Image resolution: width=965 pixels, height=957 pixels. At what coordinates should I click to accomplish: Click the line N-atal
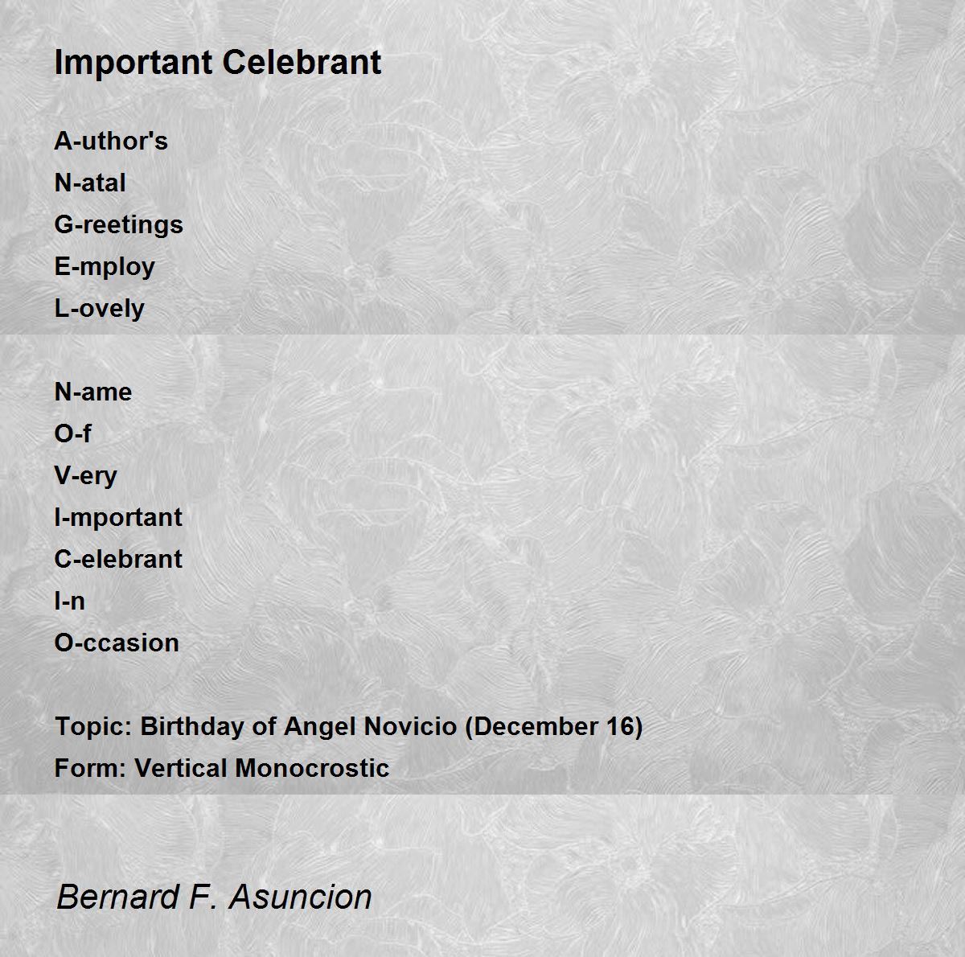click(90, 183)
